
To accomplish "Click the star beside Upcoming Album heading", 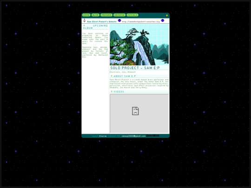I will (84, 26).
